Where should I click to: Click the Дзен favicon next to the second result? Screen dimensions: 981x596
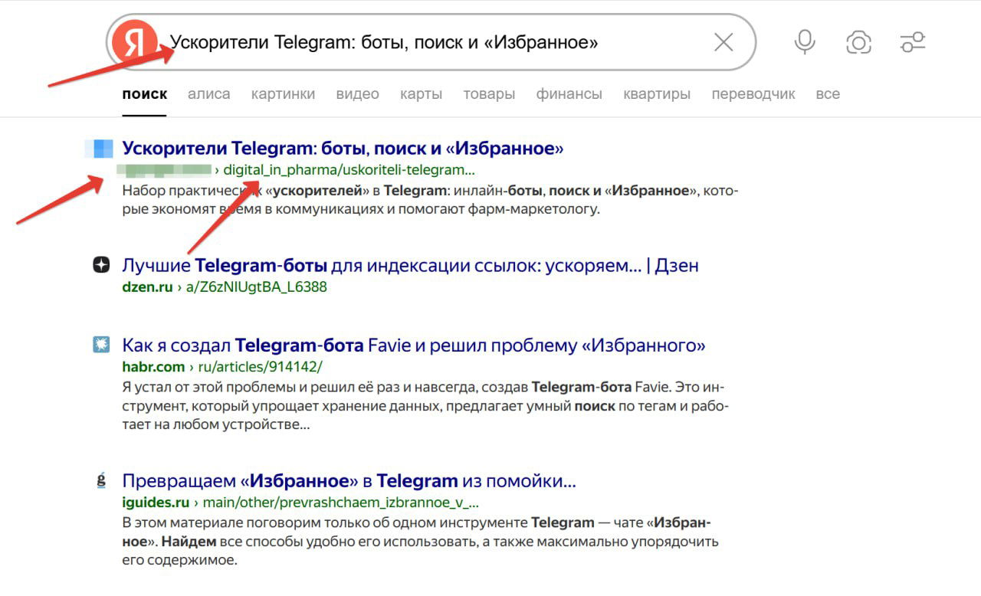click(x=100, y=264)
